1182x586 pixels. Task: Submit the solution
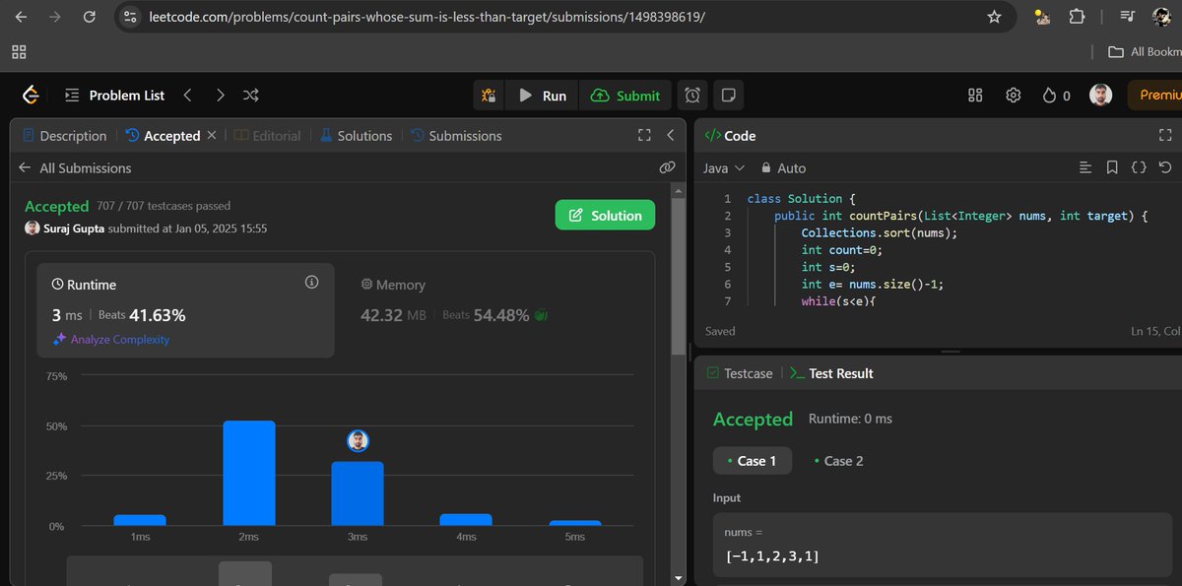point(625,96)
